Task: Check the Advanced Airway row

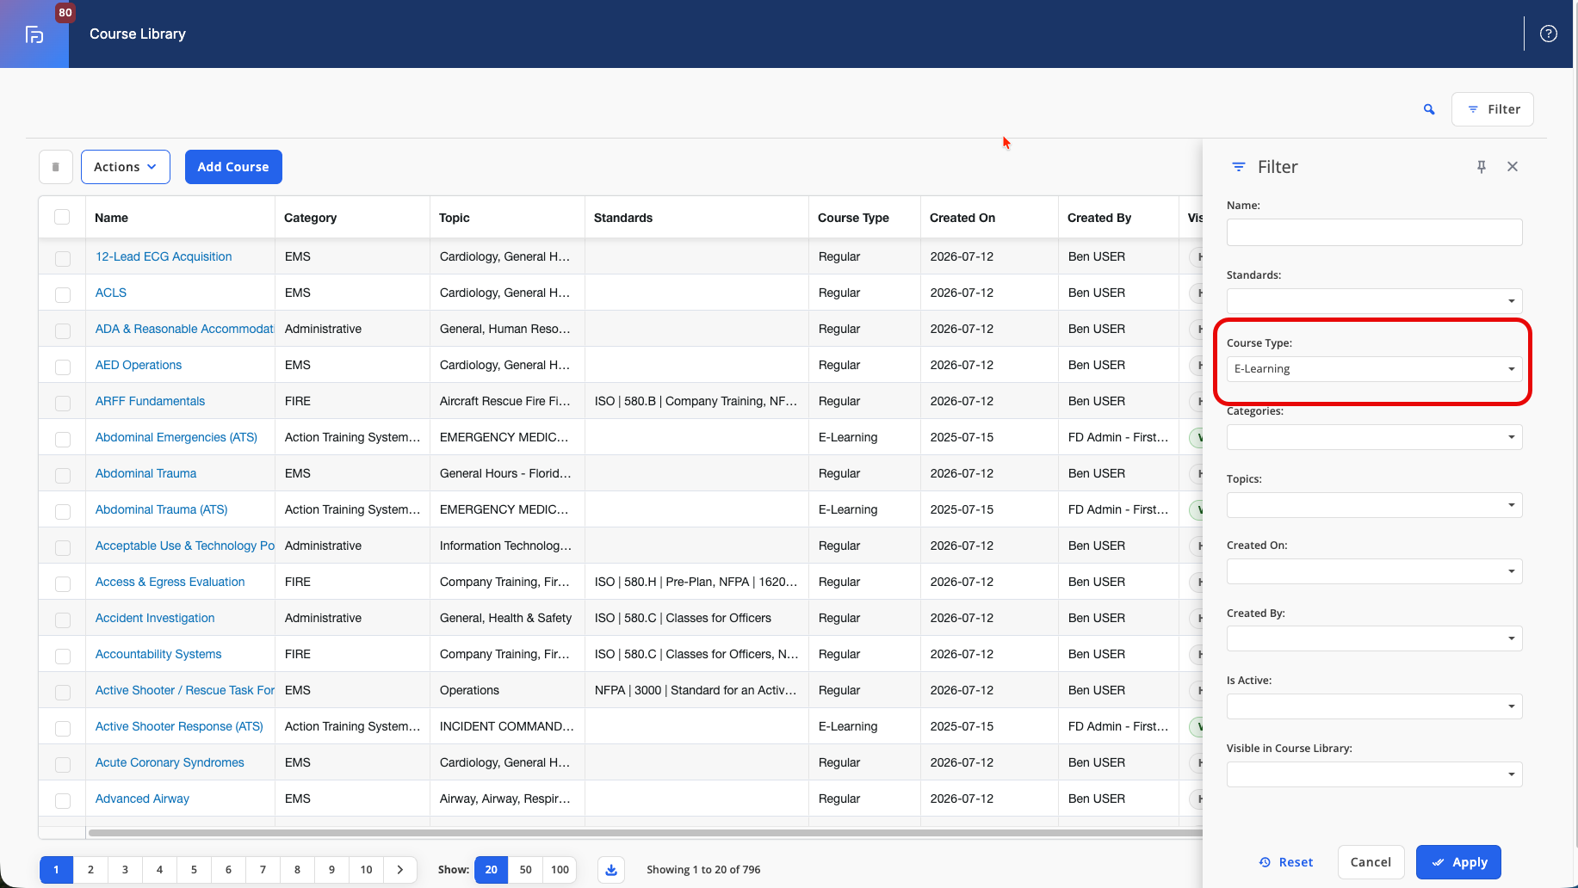Action: [63, 800]
